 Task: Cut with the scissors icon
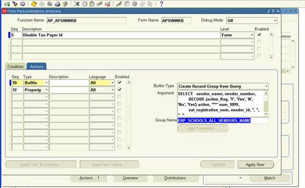[x=76, y=4]
